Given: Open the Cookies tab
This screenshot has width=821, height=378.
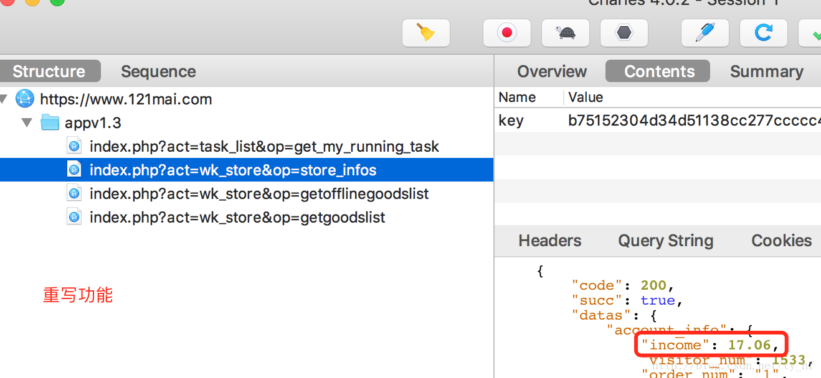Looking at the screenshot, I should click(782, 241).
